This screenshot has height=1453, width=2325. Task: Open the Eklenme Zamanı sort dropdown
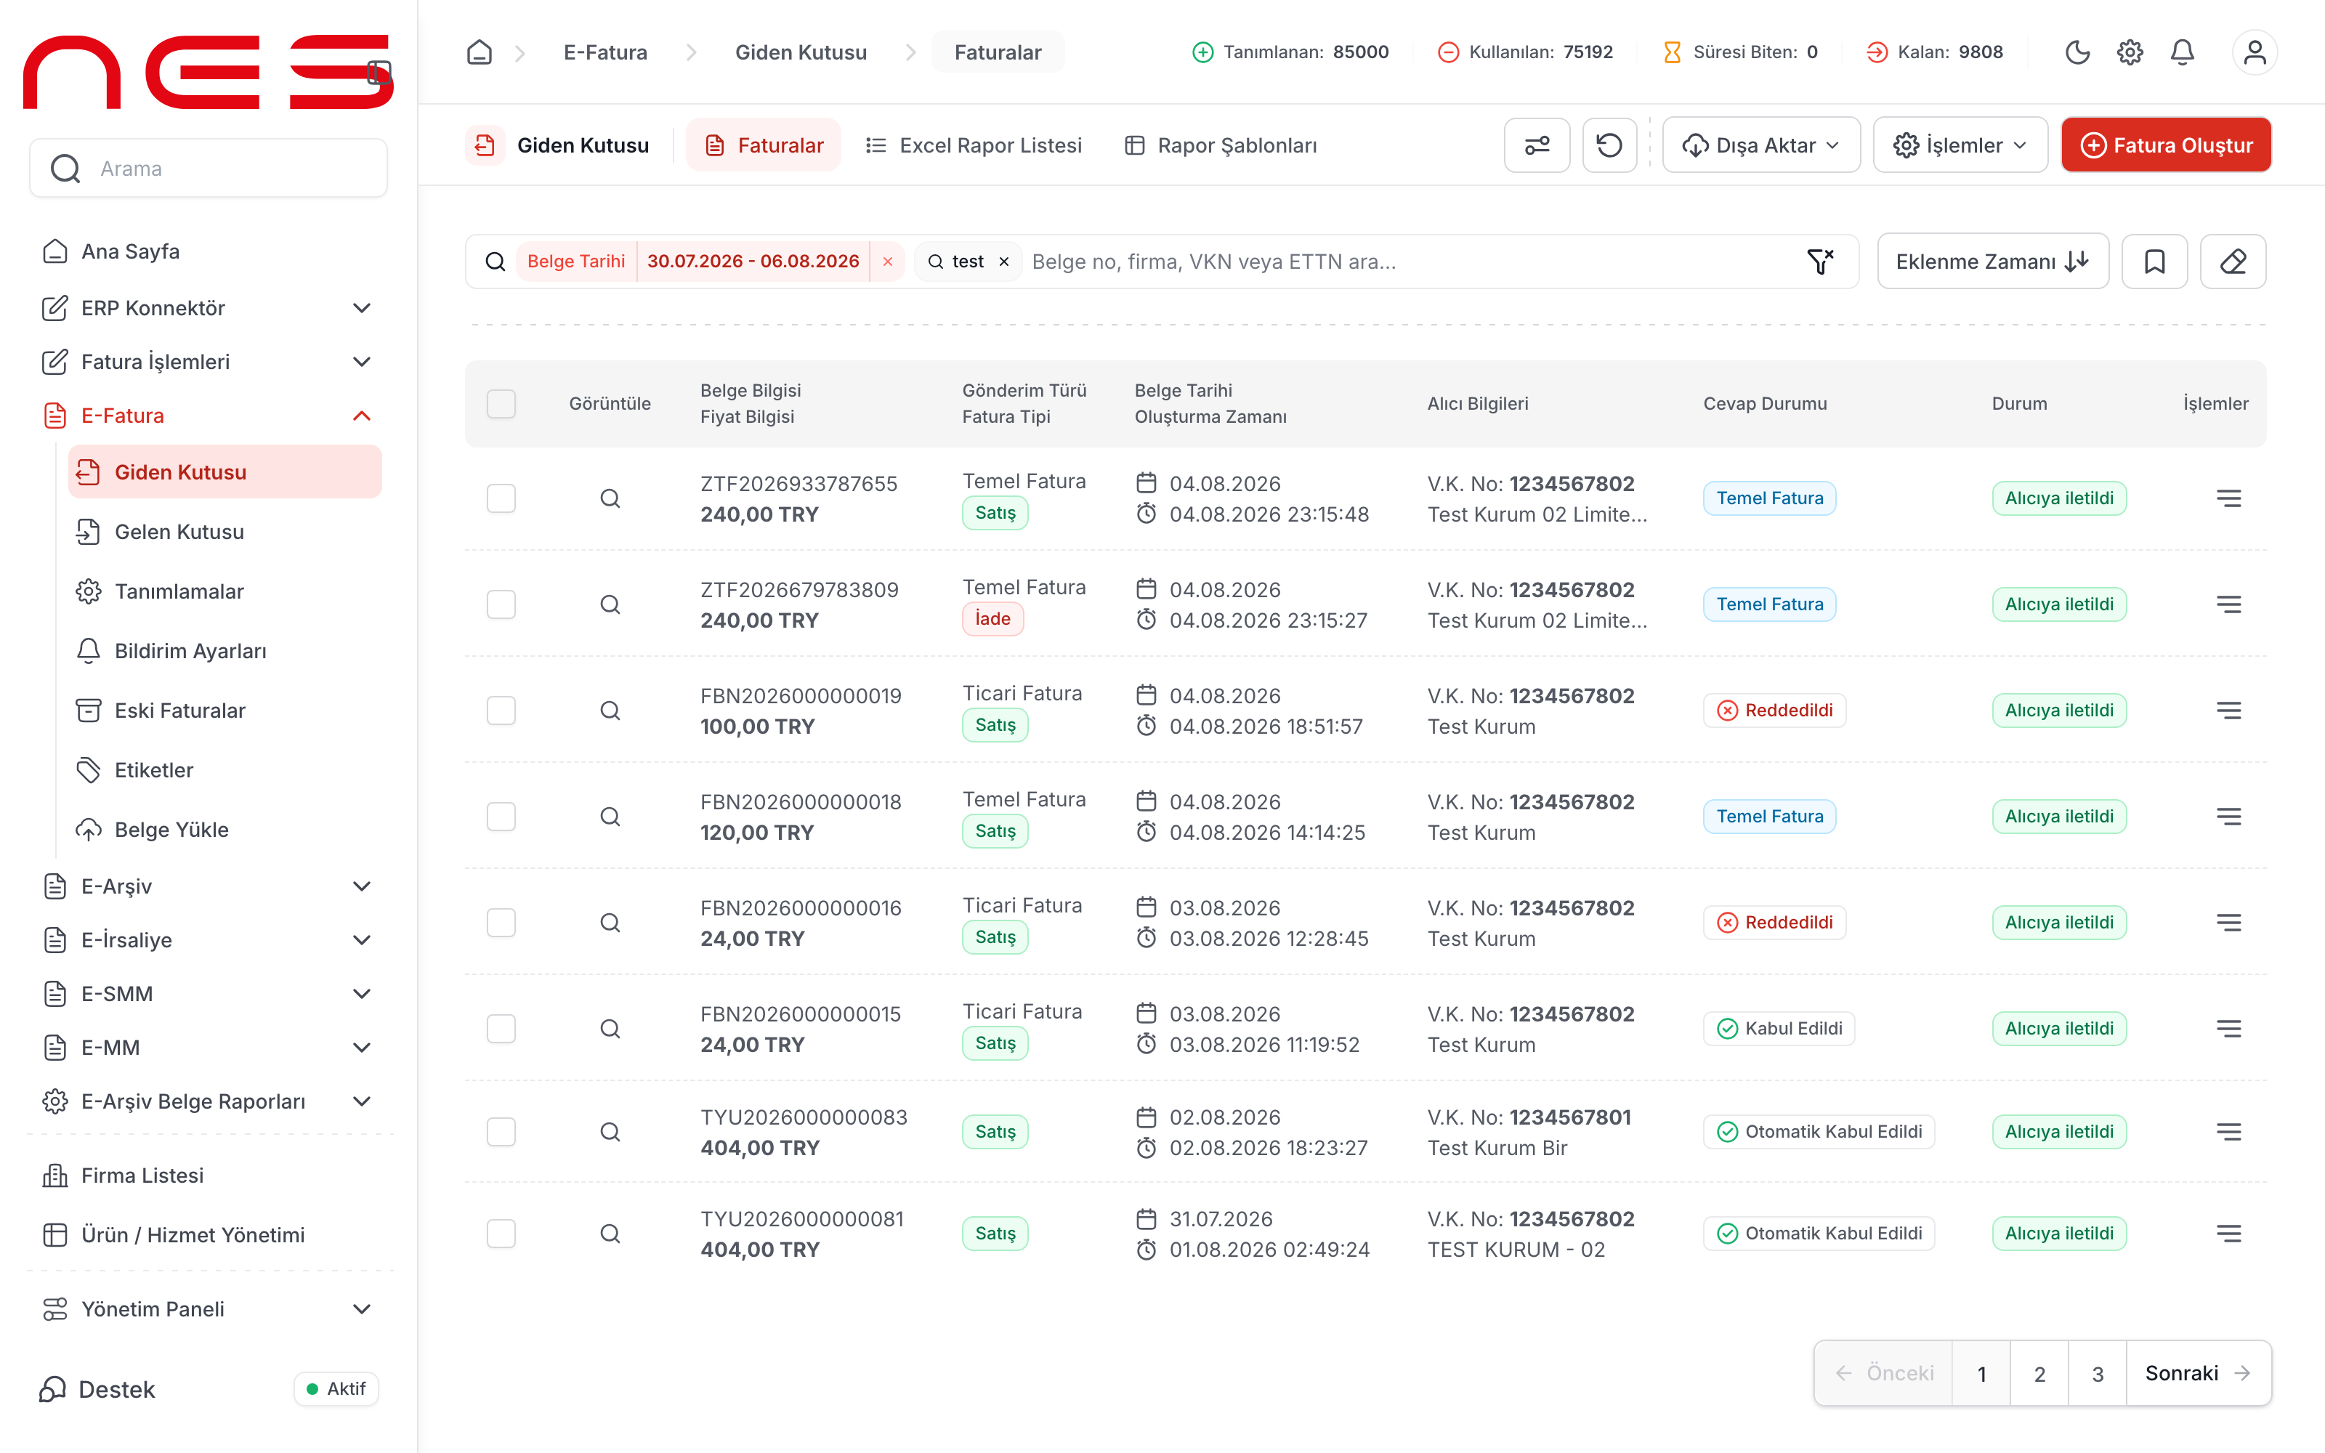coord(1992,262)
